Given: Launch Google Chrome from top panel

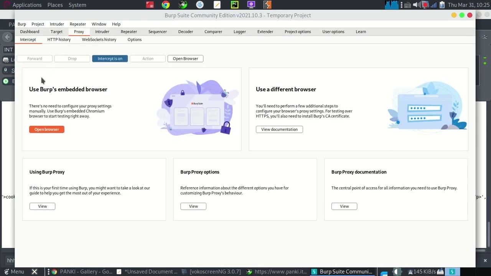Looking at the screenshot, I should point(166,5).
